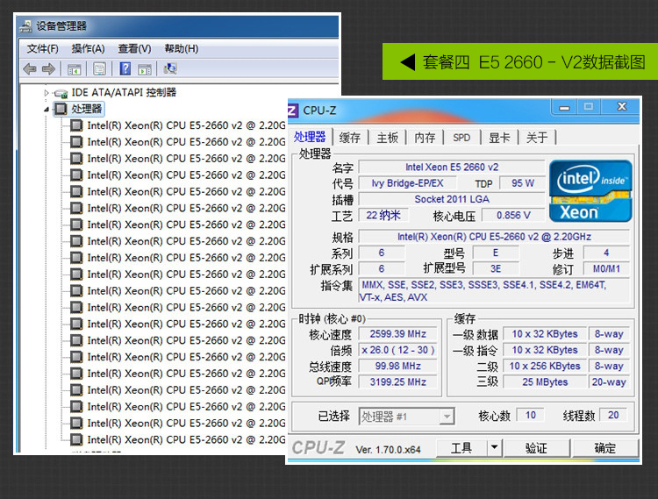Open the 查看(V) menu
658x499 pixels.
coord(134,48)
